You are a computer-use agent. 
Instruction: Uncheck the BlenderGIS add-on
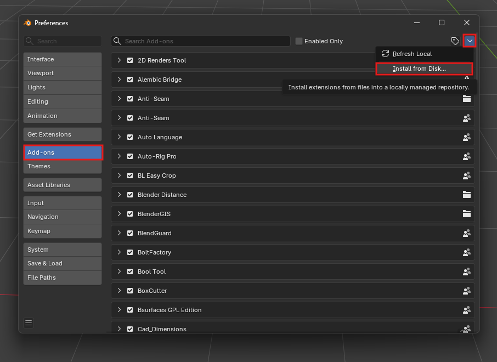130,214
